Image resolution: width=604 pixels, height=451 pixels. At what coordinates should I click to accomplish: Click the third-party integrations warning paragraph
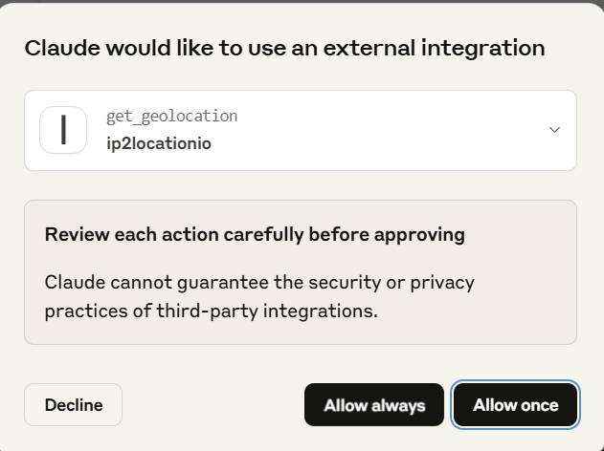point(259,296)
